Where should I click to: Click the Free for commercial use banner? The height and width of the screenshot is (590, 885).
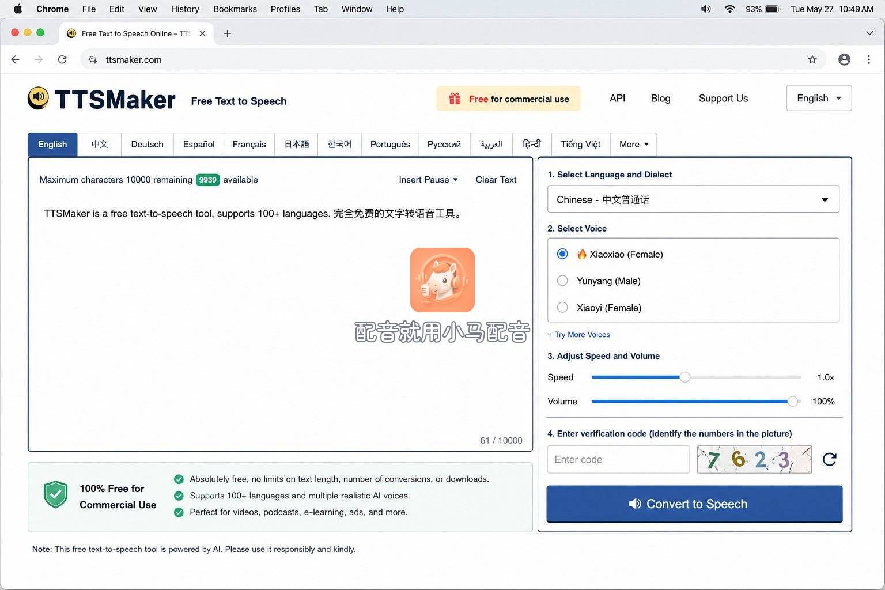tap(508, 99)
